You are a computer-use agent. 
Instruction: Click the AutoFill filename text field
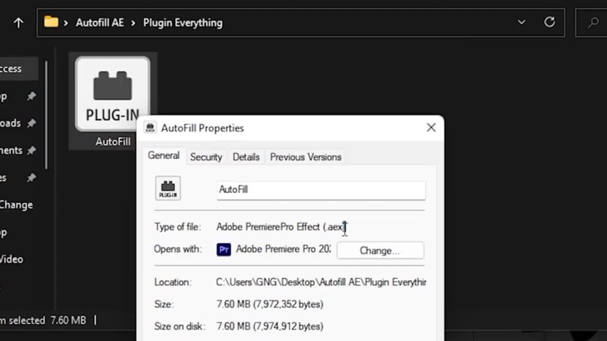(x=321, y=189)
